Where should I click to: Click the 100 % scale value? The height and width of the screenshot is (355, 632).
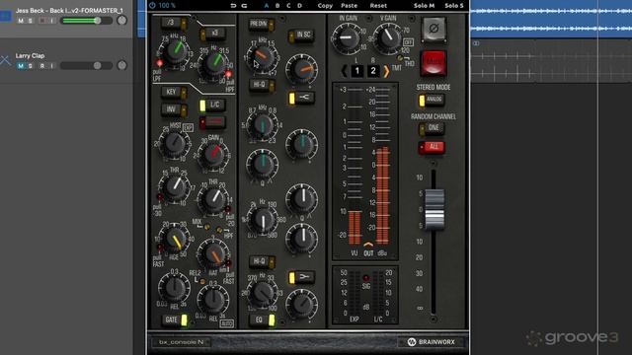click(167, 6)
